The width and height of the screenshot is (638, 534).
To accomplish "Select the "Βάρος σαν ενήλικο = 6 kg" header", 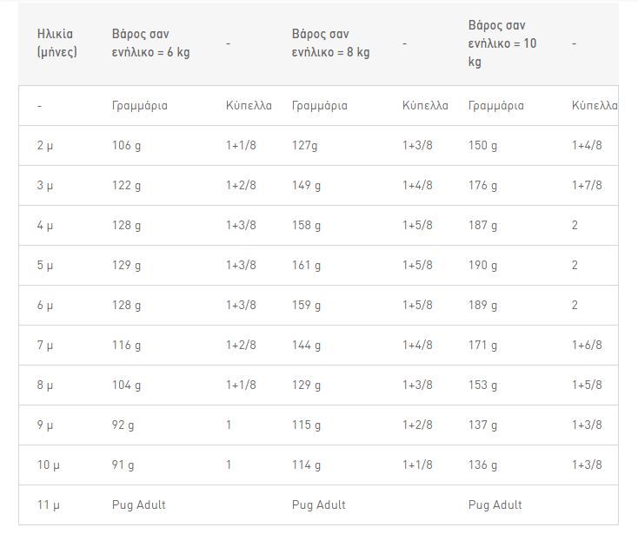I will point(150,43).
